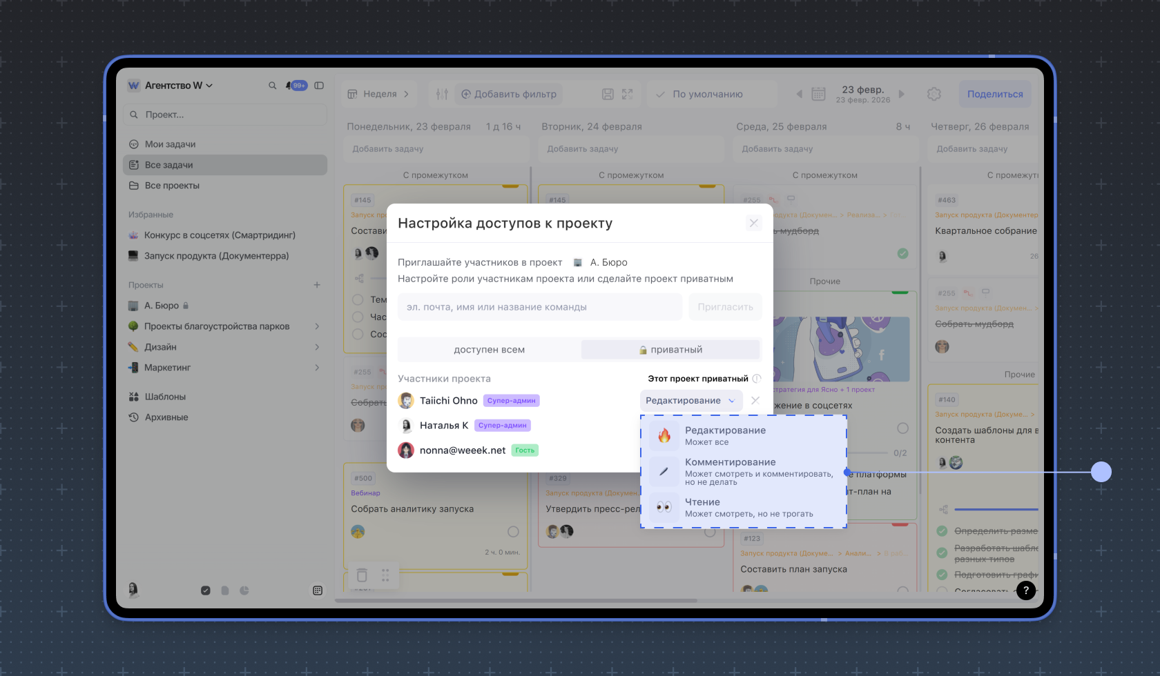This screenshot has height=676, width=1160.
Task: Click the help question mark button
Action: 1025,590
